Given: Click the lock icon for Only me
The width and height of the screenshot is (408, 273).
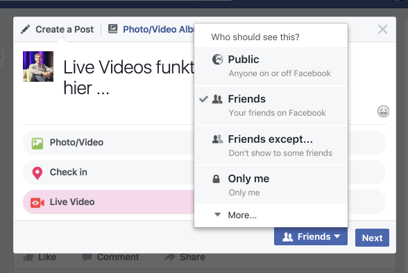Looking at the screenshot, I should pyautogui.click(x=216, y=179).
